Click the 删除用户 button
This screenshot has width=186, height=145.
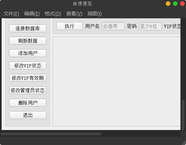click(x=28, y=103)
